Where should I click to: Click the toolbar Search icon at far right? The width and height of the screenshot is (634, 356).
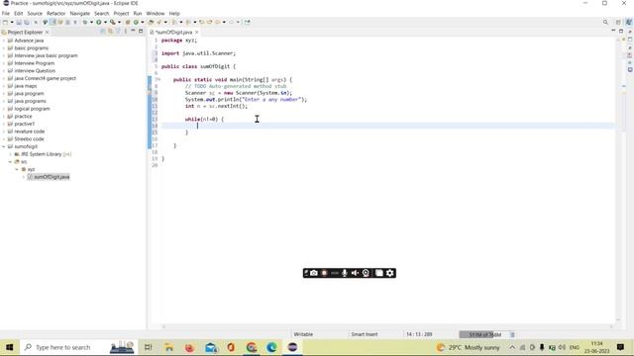(605, 22)
